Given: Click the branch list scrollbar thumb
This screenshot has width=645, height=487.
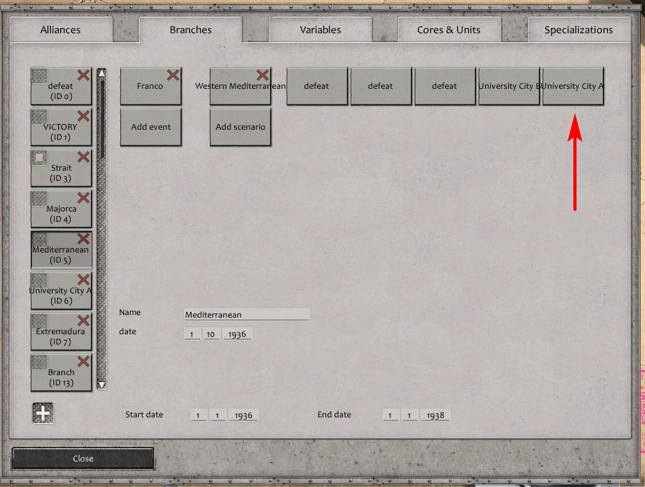Looking at the screenshot, I should [x=102, y=119].
